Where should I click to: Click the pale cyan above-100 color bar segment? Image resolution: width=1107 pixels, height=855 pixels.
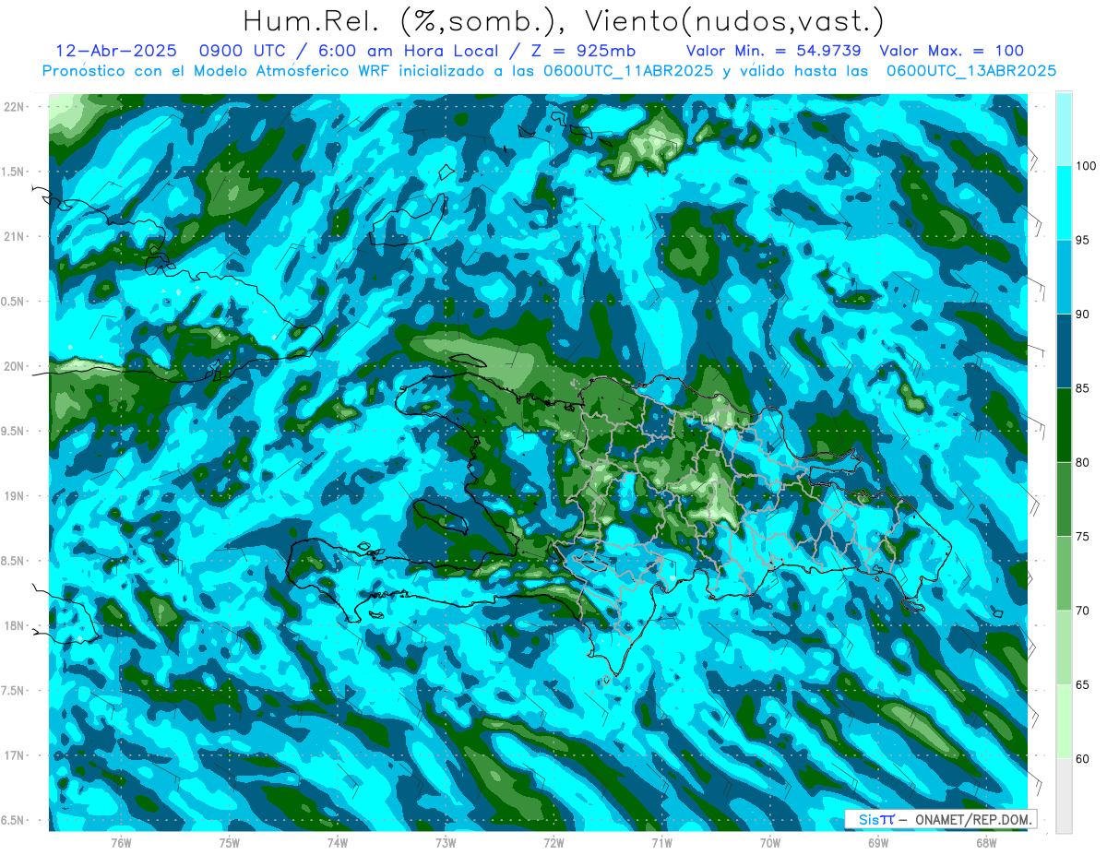[1064, 129]
